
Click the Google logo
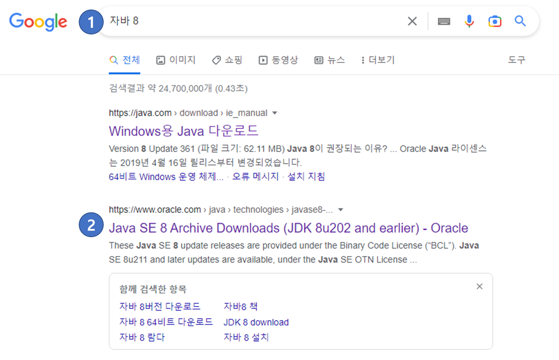coord(38,21)
